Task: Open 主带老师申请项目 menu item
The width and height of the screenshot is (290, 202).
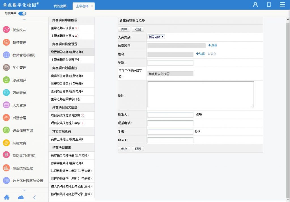Action: 72,28
